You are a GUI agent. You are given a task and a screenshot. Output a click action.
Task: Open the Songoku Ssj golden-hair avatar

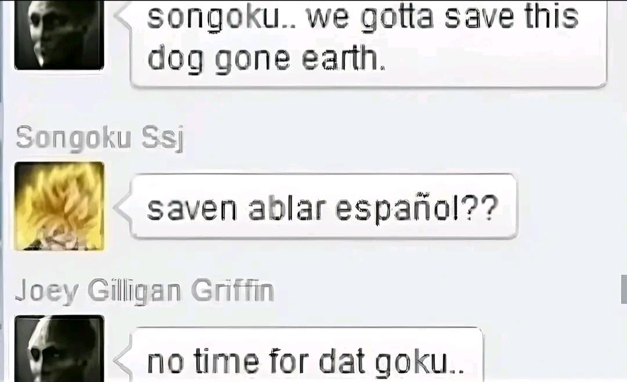[x=59, y=206]
